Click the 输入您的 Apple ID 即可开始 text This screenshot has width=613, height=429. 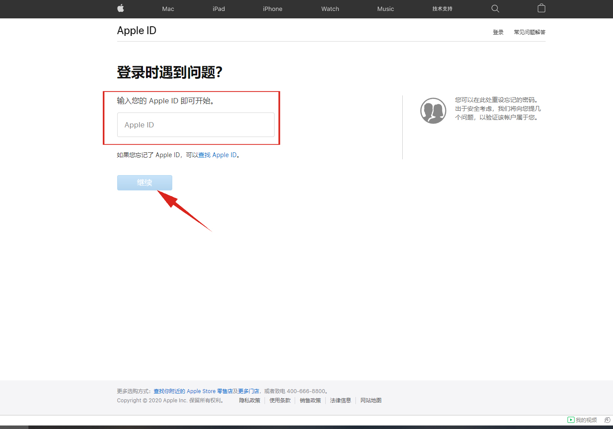coord(165,101)
